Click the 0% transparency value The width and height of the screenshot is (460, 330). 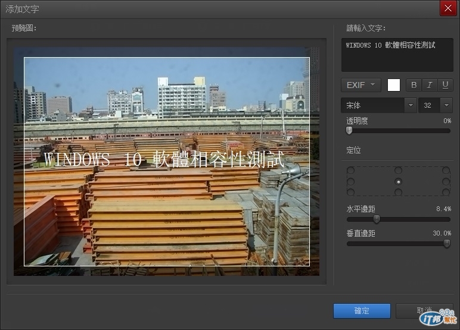tap(447, 121)
